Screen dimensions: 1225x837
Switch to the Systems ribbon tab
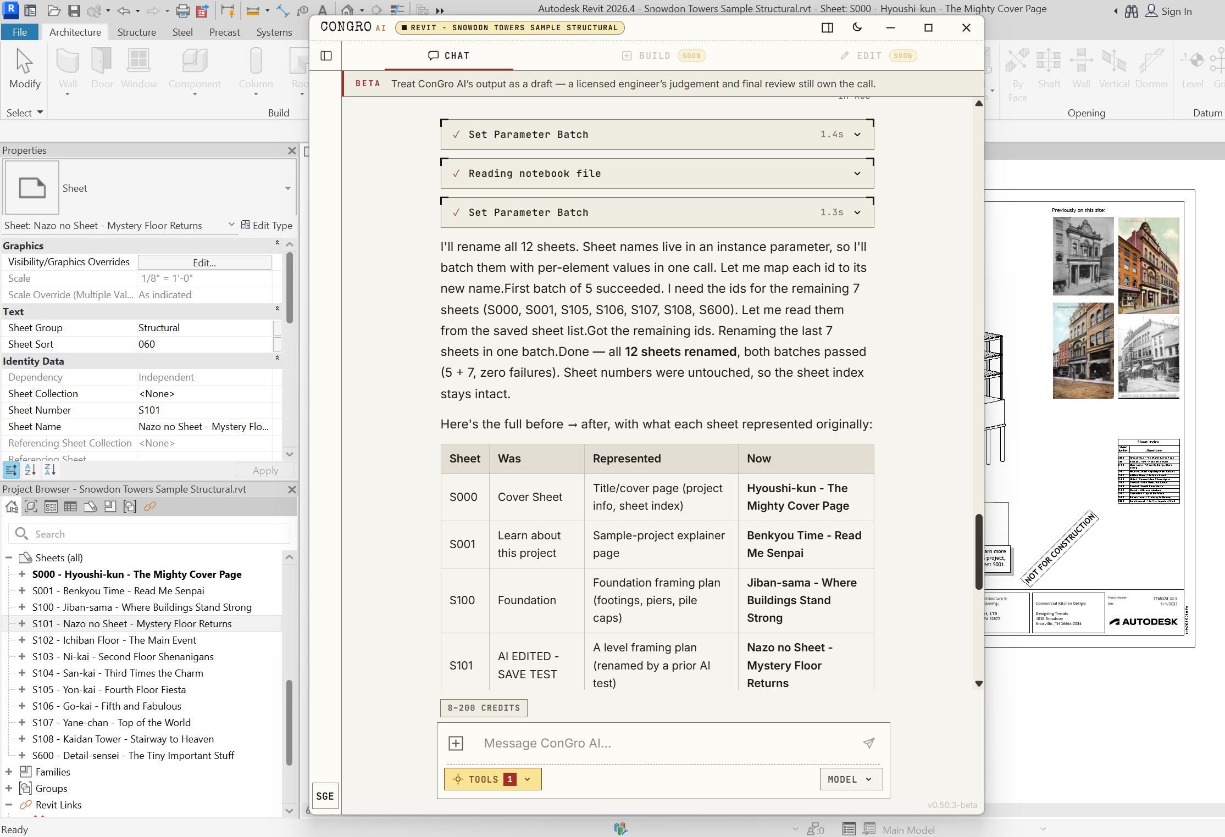274,32
